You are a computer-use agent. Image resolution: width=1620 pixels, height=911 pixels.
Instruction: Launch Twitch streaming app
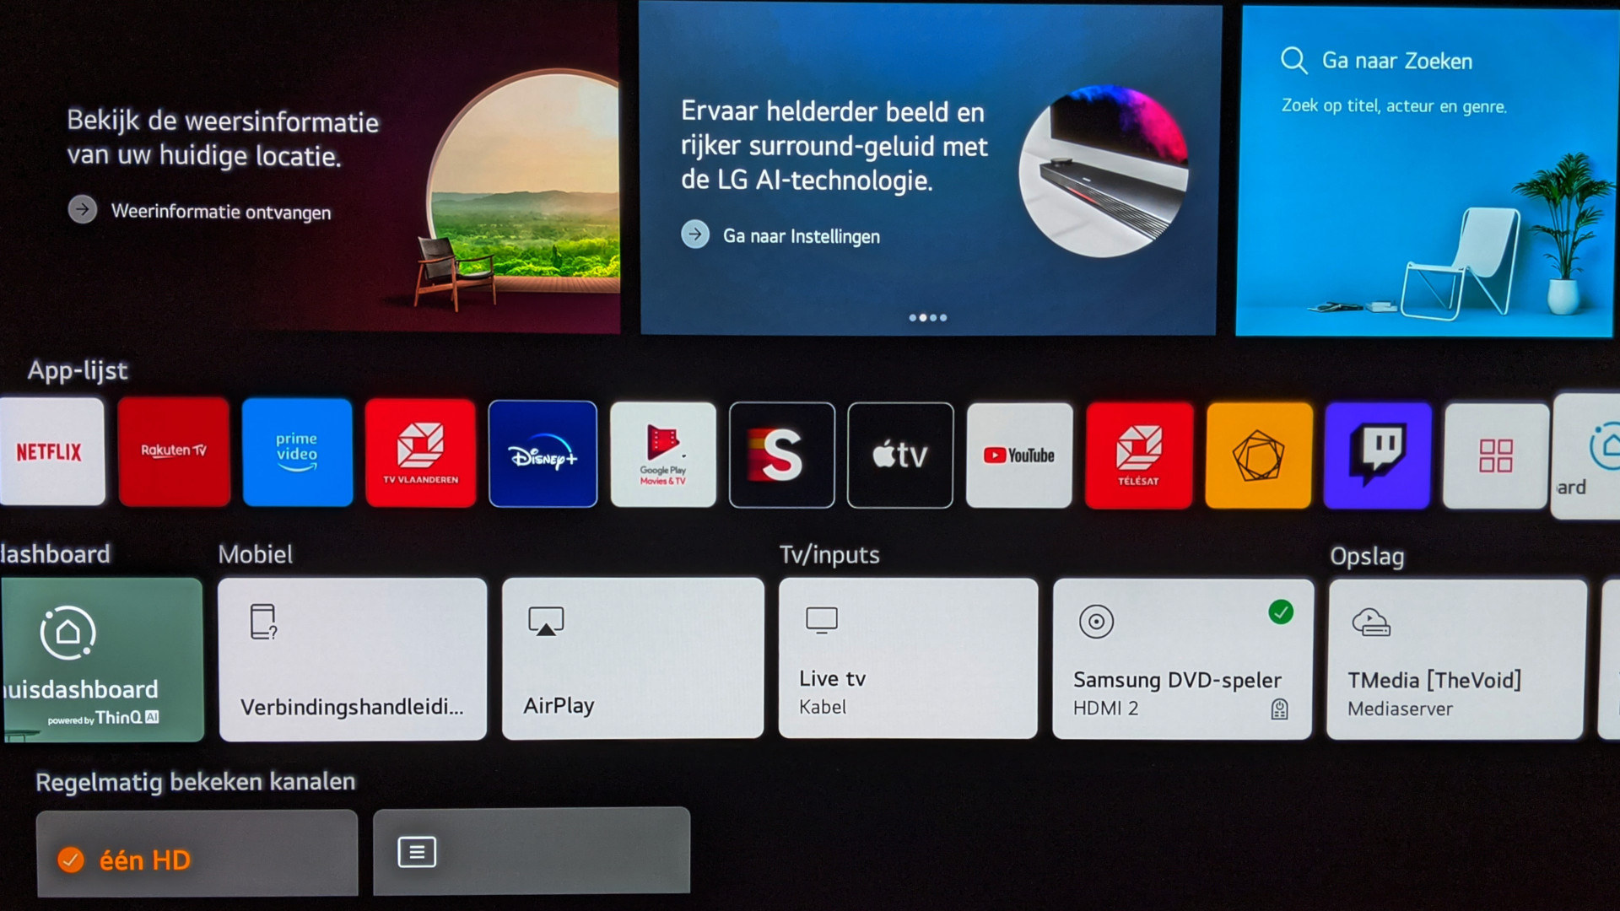pyautogui.click(x=1380, y=453)
